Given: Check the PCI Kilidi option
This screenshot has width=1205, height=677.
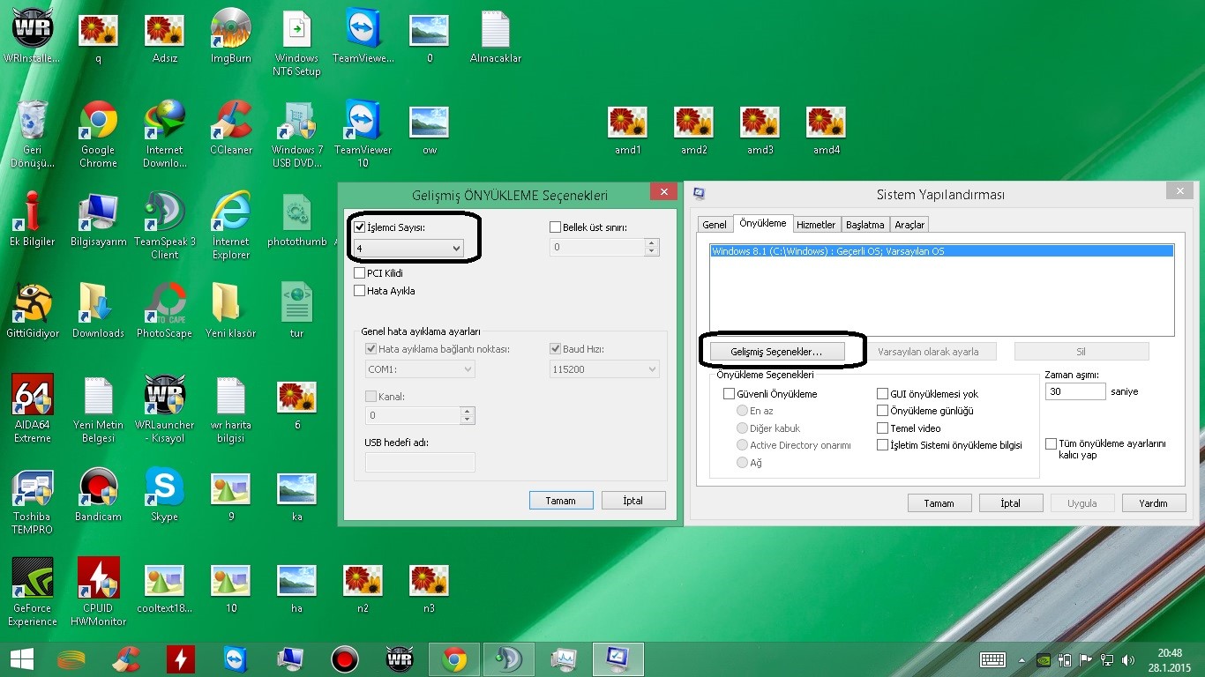Looking at the screenshot, I should (x=360, y=273).
